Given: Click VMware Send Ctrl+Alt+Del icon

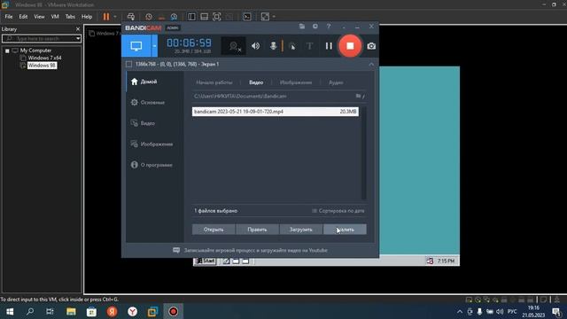Looking at the screenshot, I should pyautogui.click(x=131, y=17).
